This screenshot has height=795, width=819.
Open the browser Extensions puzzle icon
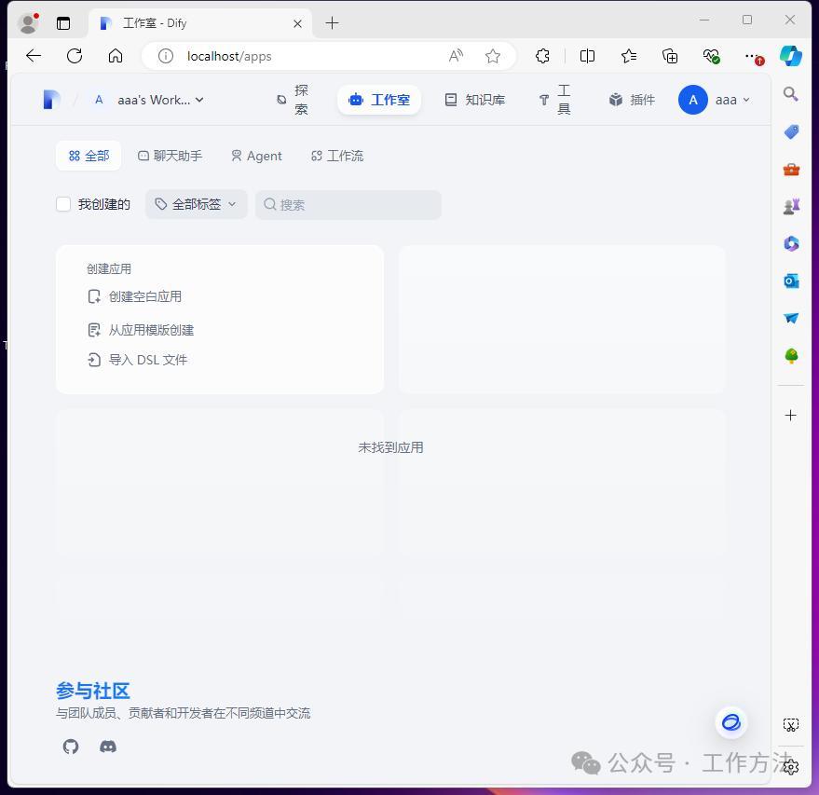pyautogui.click(x=542, y=56)
